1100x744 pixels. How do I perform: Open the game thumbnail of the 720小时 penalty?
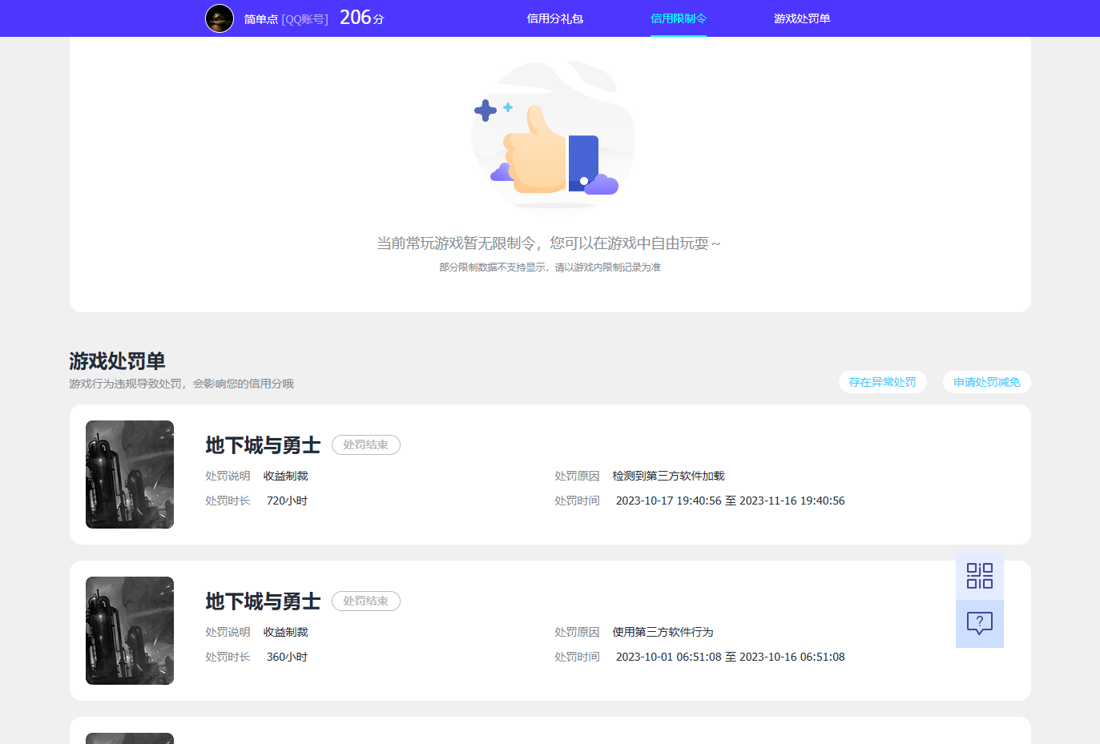click(130, 474)
